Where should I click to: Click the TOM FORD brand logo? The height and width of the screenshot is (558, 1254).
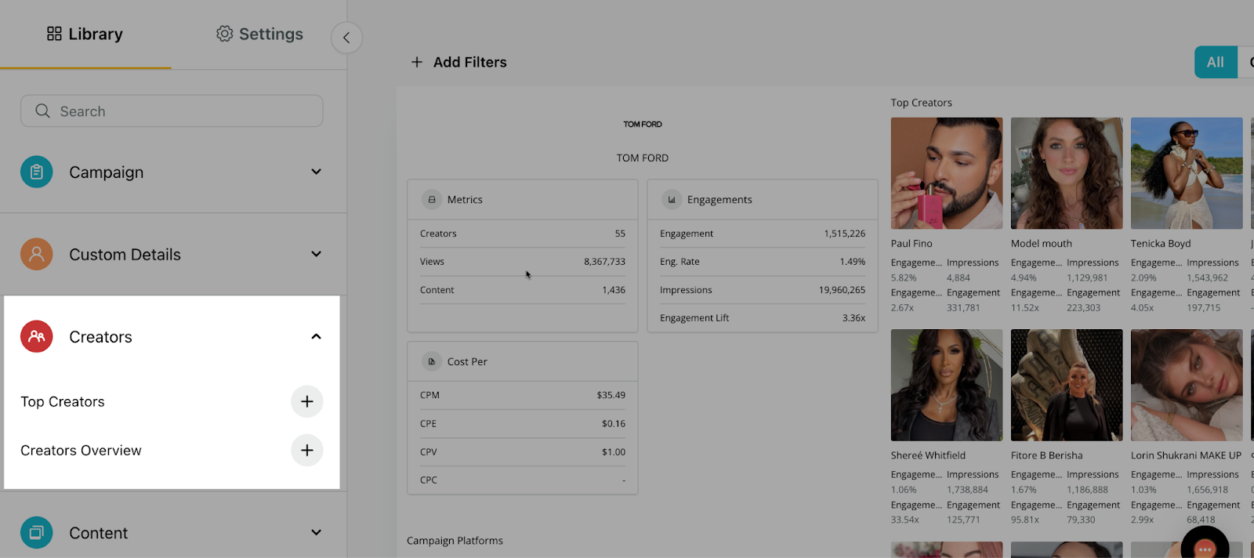pos(643,124)
